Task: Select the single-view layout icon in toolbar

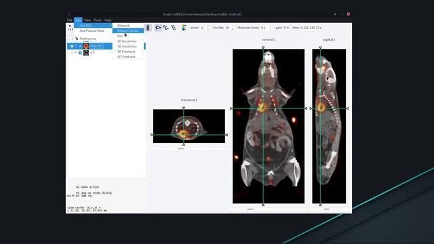Action: pyautogui.click(x=148, y=28)
